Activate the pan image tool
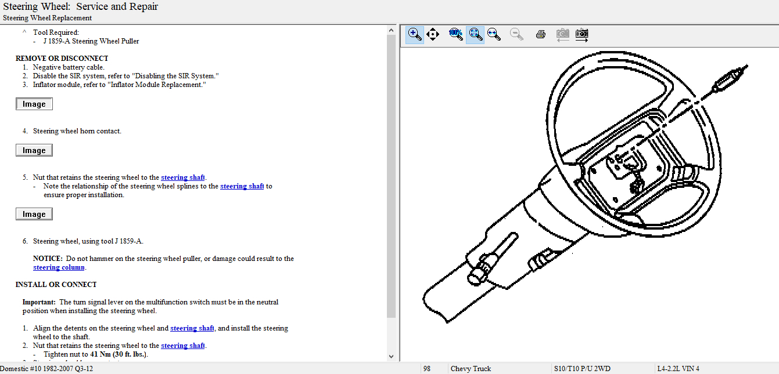Screen dimensions: 779x374 pyautogui.click(x=433, y=35)
